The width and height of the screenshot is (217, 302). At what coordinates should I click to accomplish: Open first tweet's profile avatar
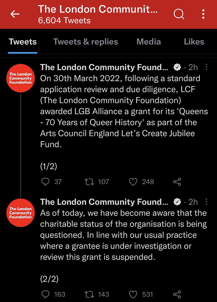21,78
